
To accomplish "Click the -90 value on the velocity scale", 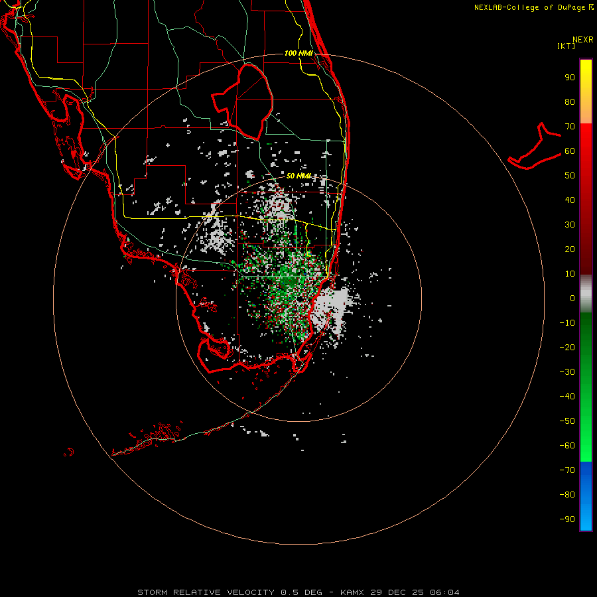I will (567, 519).
